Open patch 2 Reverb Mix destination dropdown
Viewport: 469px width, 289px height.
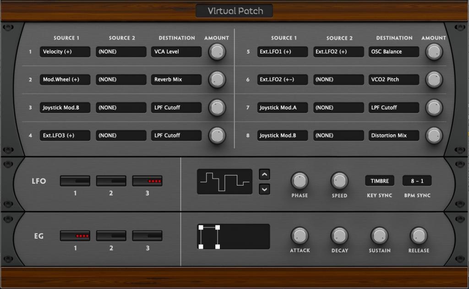(176, 80)
